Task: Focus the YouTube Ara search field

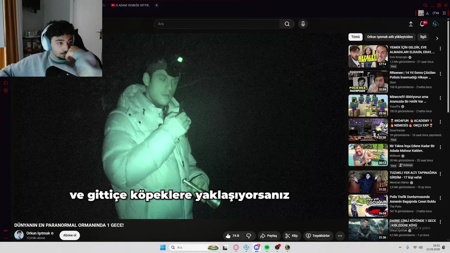Action: (x=217, y=24)
